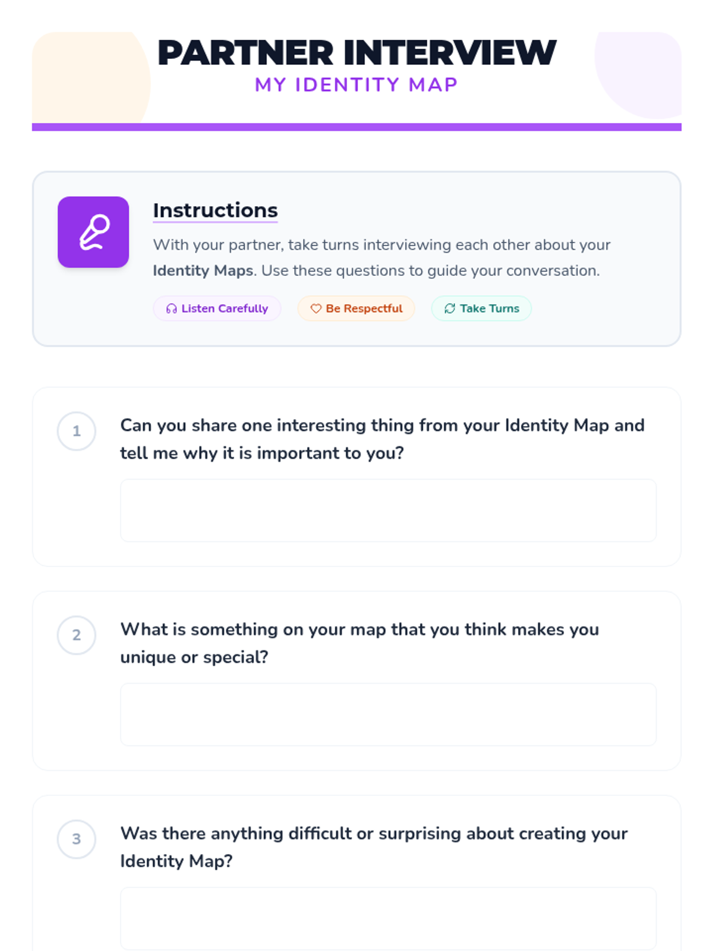Click the heart icon in Be Respectful
Image resolution: width=713 pixels, height=951 pixels.
click(316, 308)
